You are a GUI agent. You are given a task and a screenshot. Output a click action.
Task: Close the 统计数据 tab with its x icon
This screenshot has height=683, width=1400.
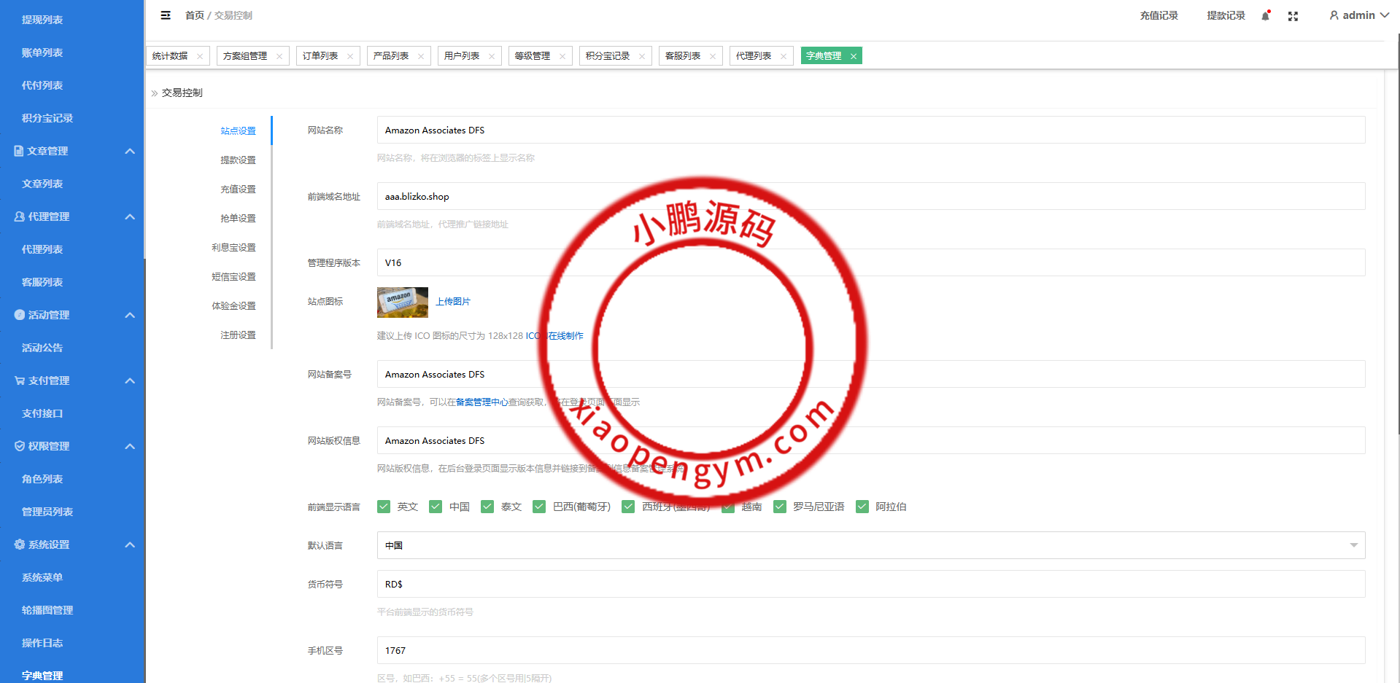coord(200,56)
